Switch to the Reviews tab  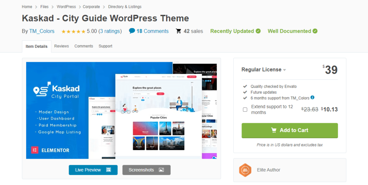pyautogui.click(x=61, y=46)
